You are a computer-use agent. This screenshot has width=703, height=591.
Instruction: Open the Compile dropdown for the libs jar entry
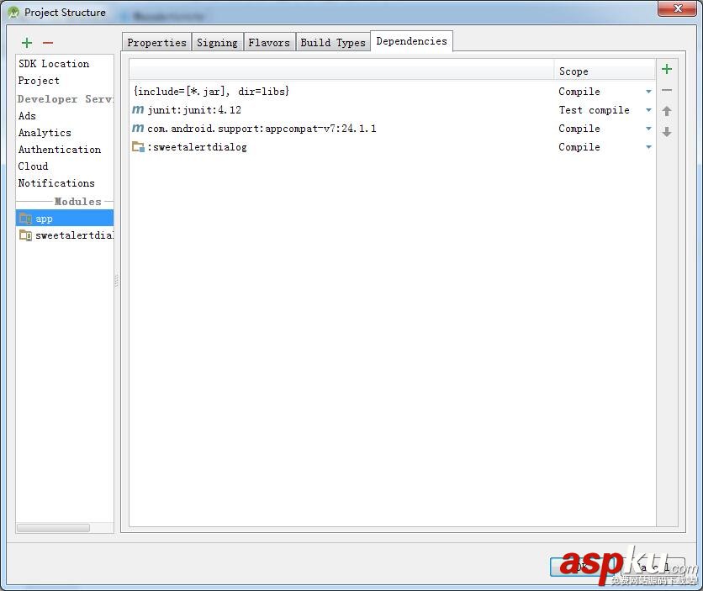[x=647, y=92]
